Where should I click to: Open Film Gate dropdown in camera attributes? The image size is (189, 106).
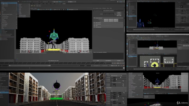coord(118,91)
